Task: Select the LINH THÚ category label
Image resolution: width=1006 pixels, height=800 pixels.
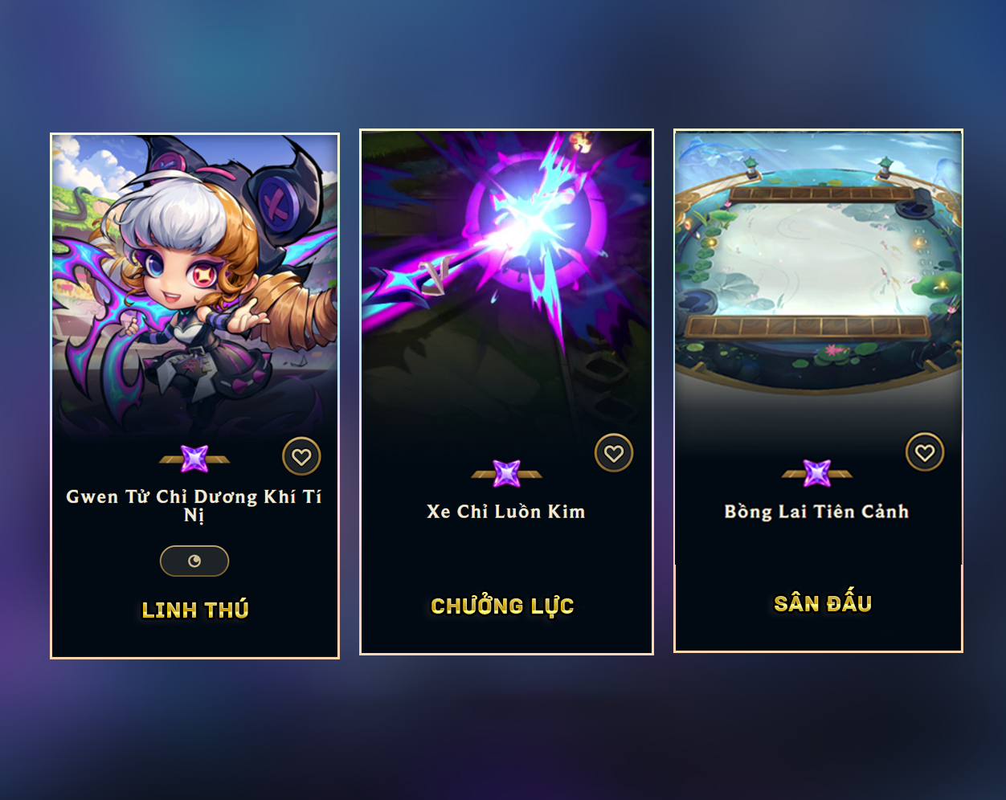Action: 195,610
